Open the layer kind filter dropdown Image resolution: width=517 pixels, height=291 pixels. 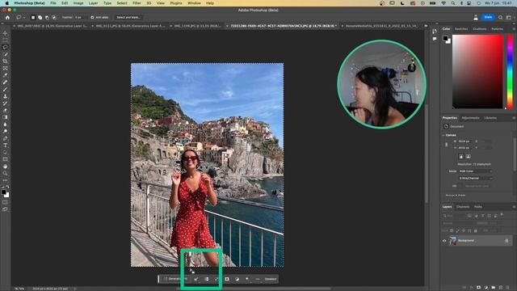(453, 216)
